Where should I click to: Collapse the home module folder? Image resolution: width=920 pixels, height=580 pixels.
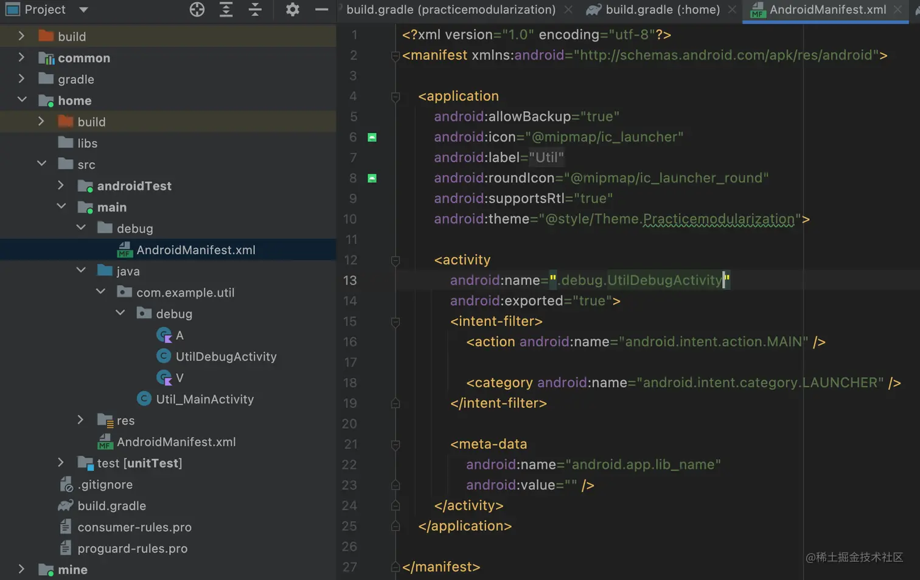click(x=22, y=100)
